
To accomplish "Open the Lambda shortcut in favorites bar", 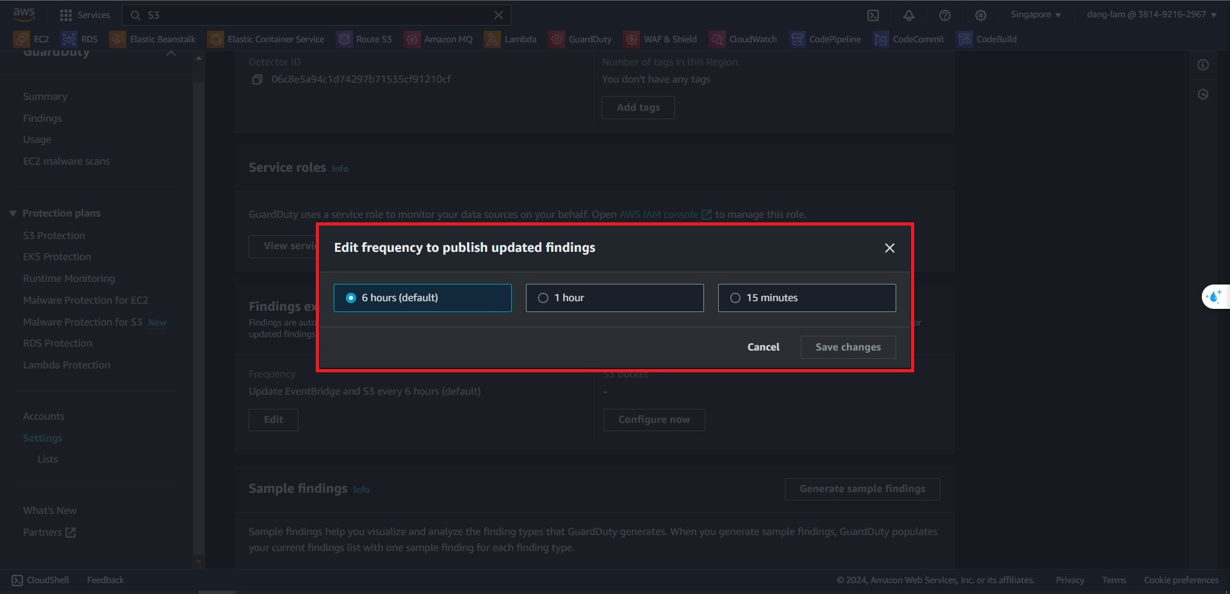I will pos(511,39).
